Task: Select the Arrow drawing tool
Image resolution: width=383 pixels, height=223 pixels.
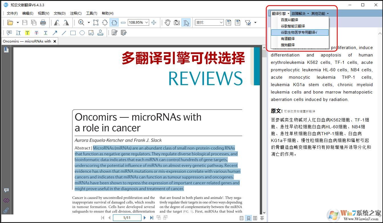Action: (x=55, y=33)
